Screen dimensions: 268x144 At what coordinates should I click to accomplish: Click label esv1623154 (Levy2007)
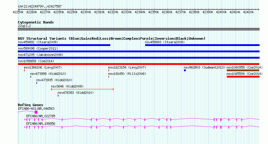(x=127, y=67)
